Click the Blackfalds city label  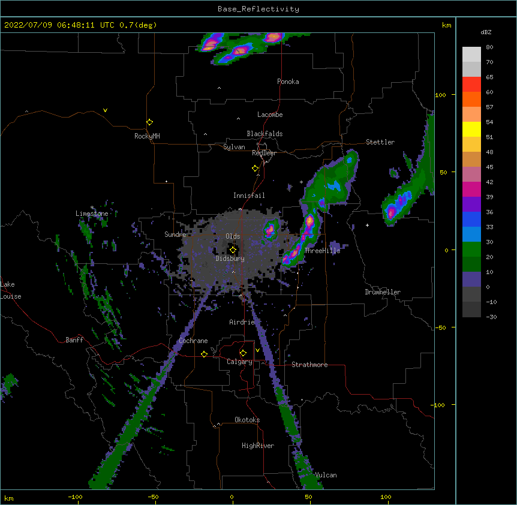click(264, 134)
